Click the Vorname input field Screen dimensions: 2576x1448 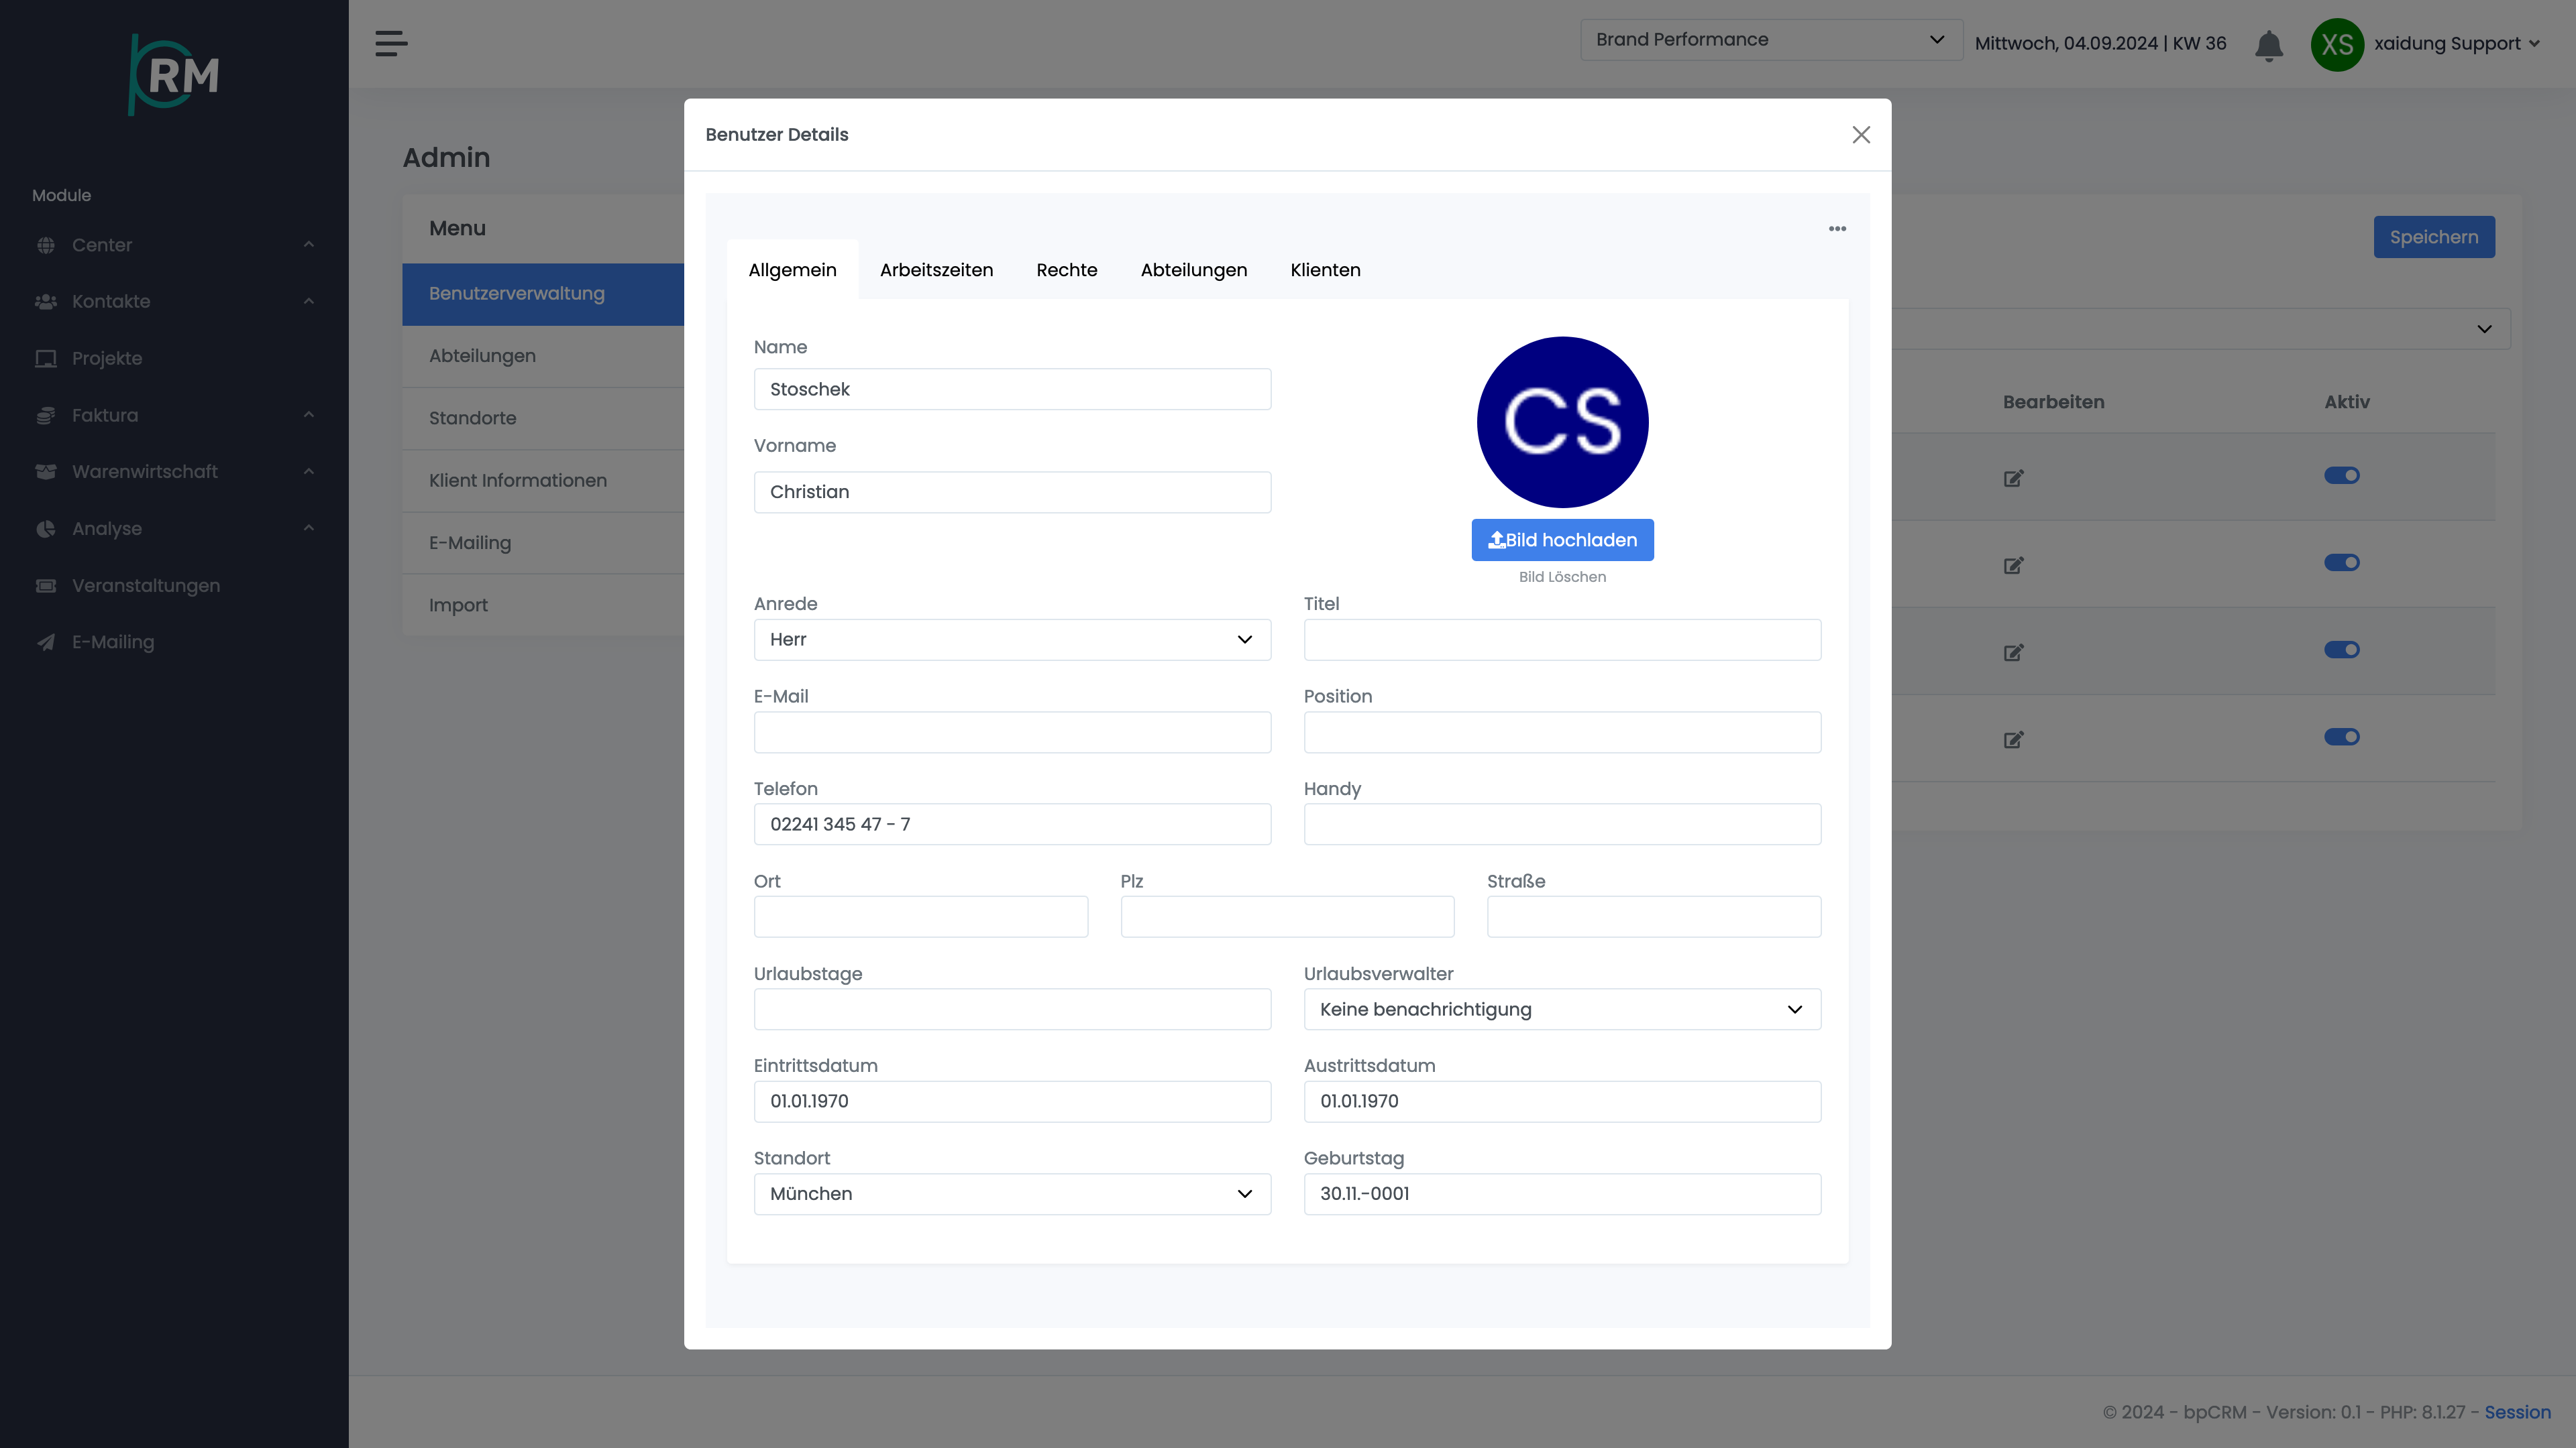tap(1012, 491)
